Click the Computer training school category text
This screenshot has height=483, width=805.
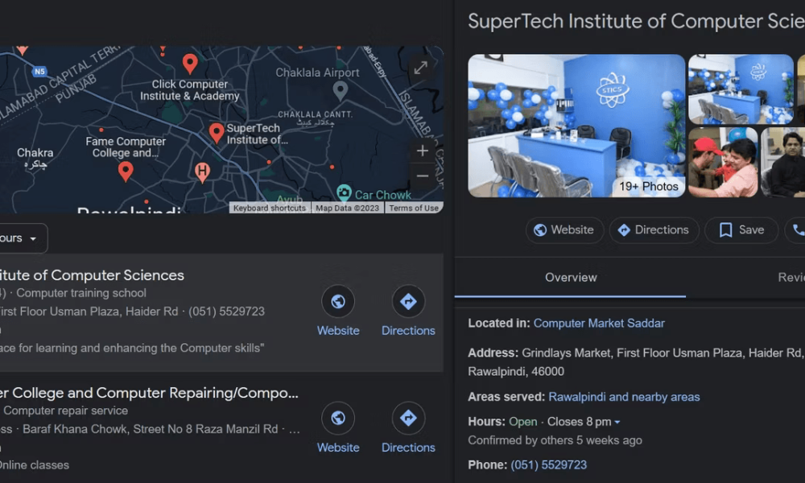(81, 293)
